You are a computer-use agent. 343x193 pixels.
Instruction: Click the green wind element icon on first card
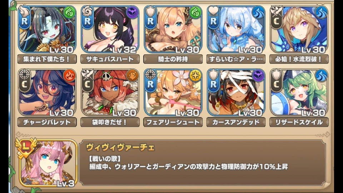(70, 13)
